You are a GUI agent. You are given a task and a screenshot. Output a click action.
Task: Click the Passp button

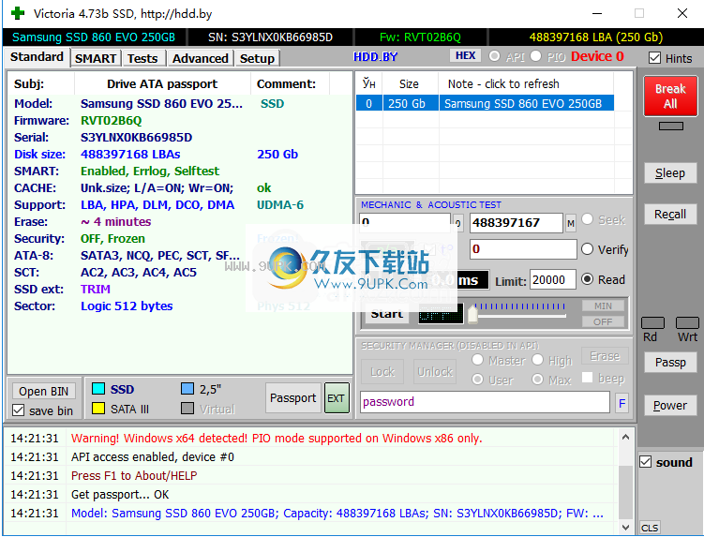[x=670, y=362]
